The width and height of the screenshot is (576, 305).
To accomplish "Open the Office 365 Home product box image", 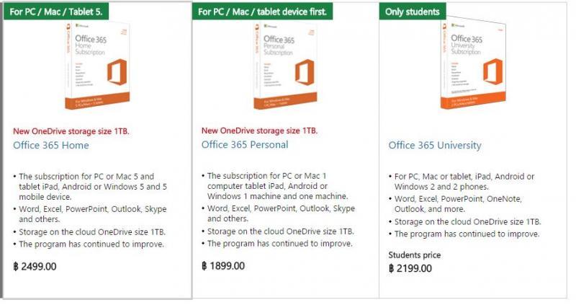I will (x=98, y=66).
